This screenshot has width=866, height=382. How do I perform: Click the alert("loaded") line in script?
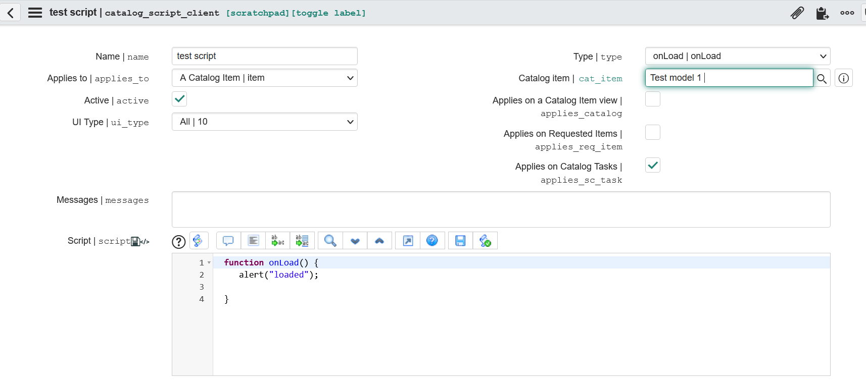(x=279, y=275)
